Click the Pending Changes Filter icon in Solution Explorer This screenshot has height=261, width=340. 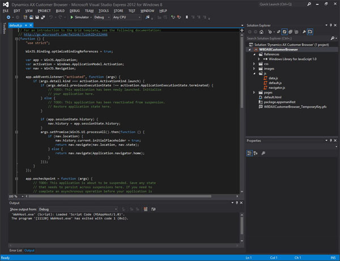click(x=270, y=32)
